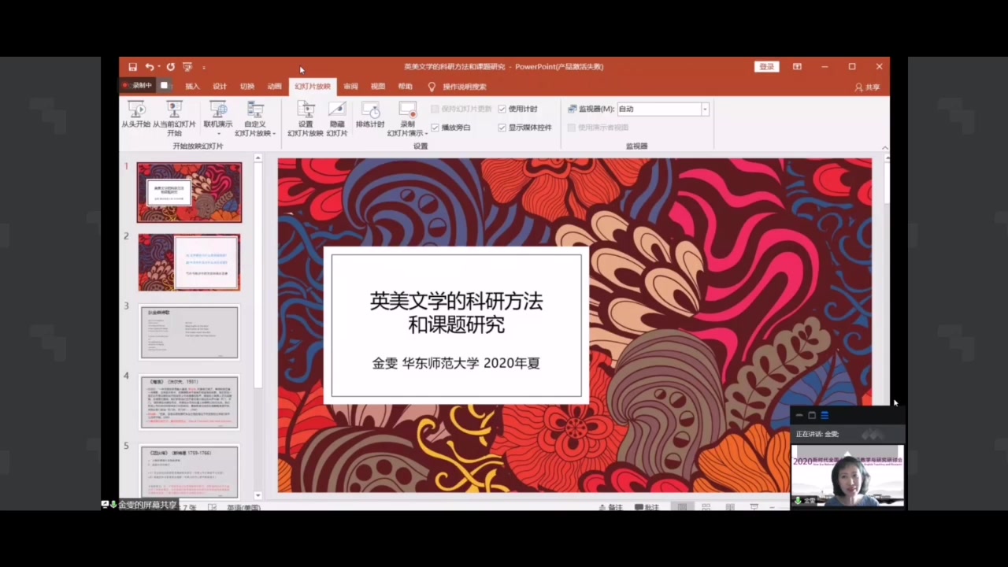Open the 帮助 tab

(x=405, y=87)
